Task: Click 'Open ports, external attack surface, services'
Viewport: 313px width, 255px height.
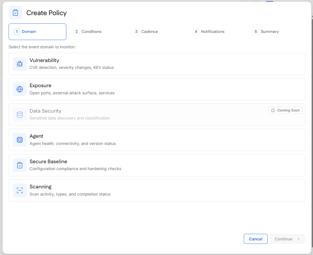Action: 72,93
